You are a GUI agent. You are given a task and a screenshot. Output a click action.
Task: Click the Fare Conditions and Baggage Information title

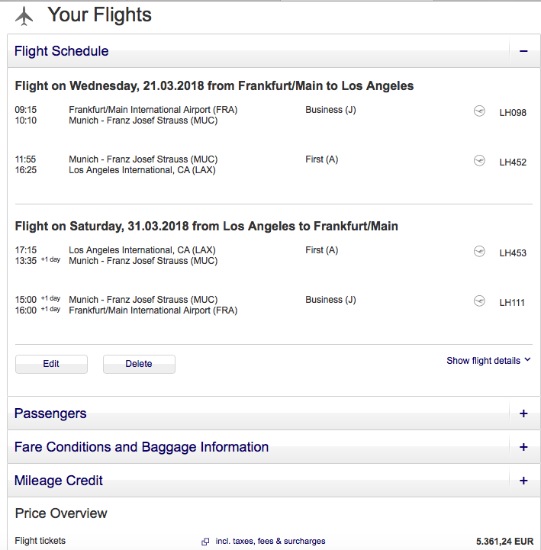pyautogui.click(x=141, y=447)
